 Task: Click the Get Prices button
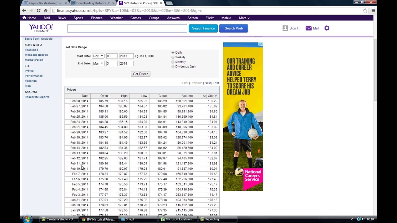(x=141, y=74)
